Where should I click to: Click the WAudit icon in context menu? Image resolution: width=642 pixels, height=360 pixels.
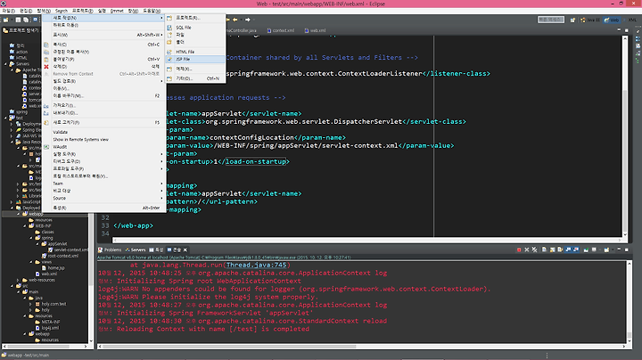click(x=46, y=147)
